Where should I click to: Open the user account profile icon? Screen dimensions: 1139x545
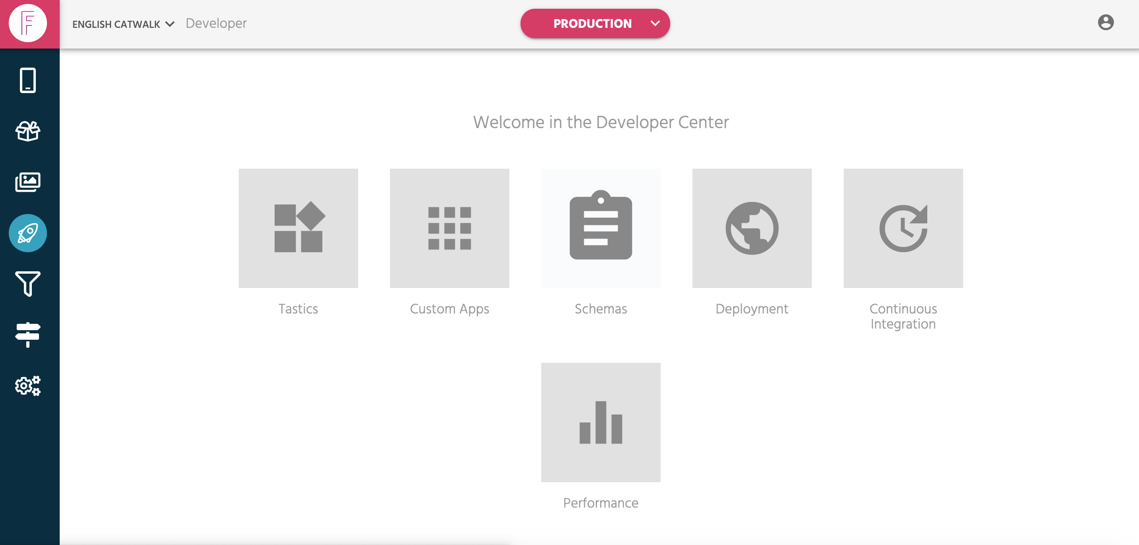(x=1106, y=23)
